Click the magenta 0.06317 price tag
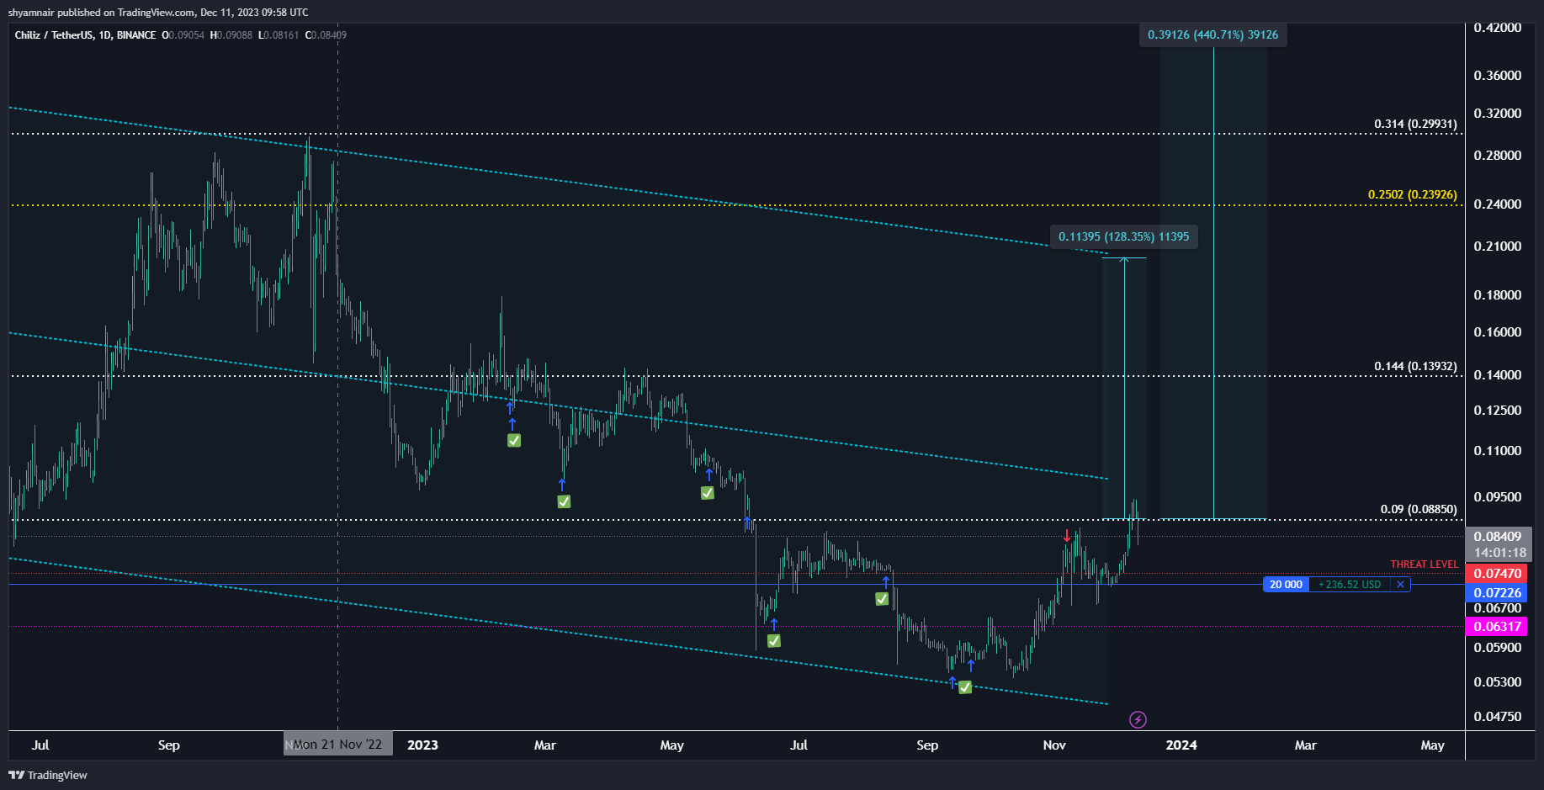 tap(1498, 627)
